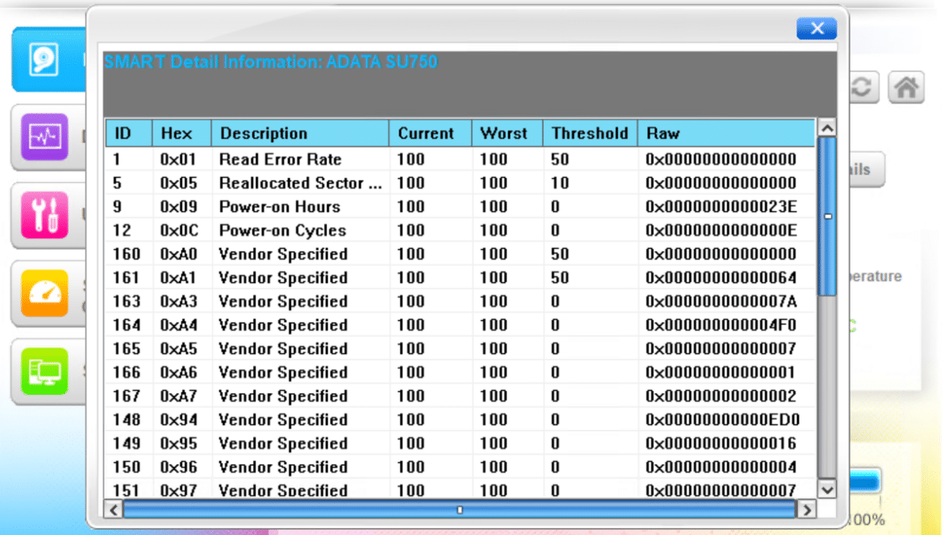Sort by the Current column header
The height and width of the screenshot is (535, 944).
click(x=431, y=133)
